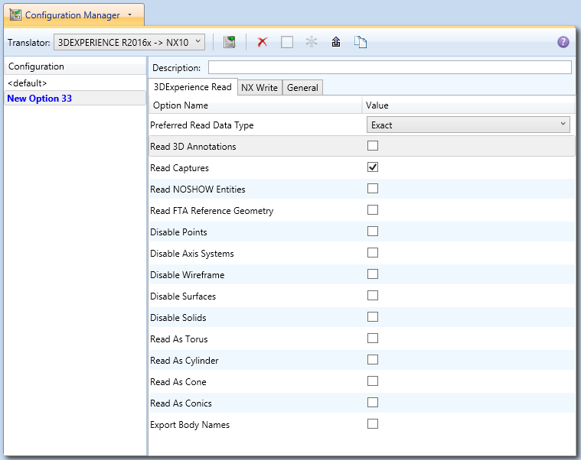Screen dimensions: 581x460
Task: Click the Option Name column header
Action: pos(256,105)
